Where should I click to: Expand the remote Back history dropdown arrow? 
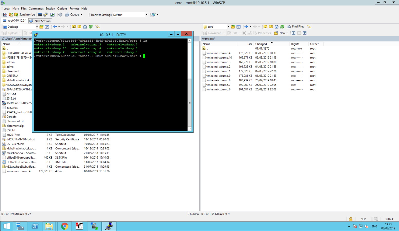click(250, 27)
